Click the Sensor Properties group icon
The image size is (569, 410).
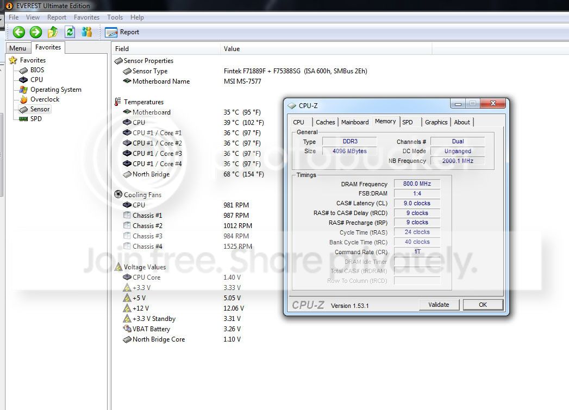click(118, 61)
